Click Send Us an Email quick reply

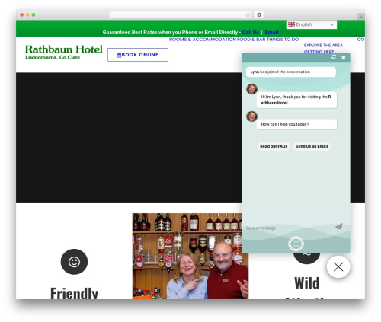click(x=312, y=146)
